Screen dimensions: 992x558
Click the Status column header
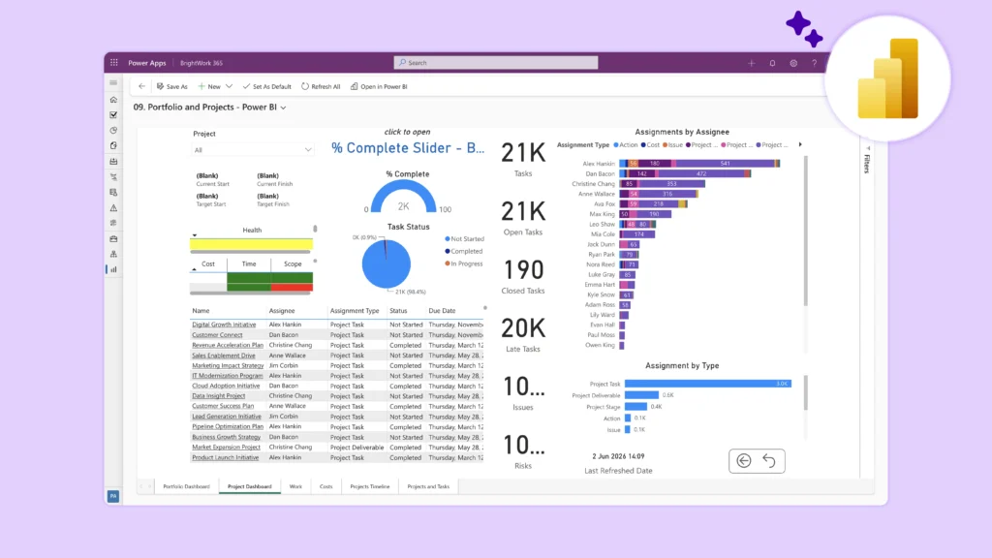pos(398,311)
